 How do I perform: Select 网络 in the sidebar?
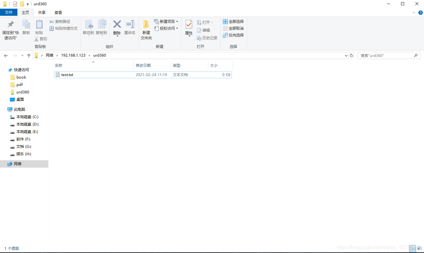coord(24,164)
